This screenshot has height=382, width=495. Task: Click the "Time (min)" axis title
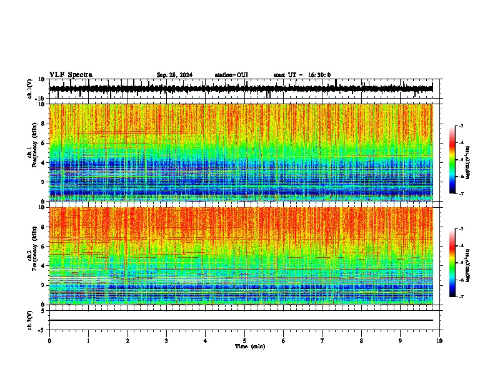[250, 346]
